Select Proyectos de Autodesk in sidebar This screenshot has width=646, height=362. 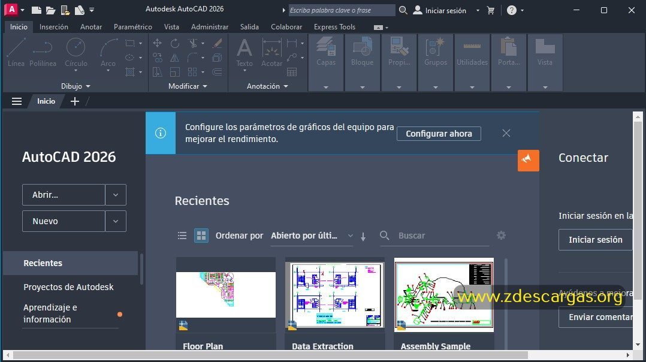click(68, 287)
